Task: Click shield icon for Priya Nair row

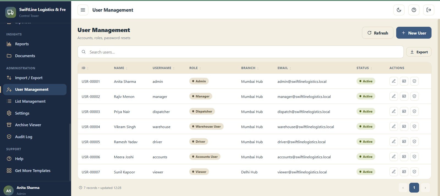Action: click(414, 111)
